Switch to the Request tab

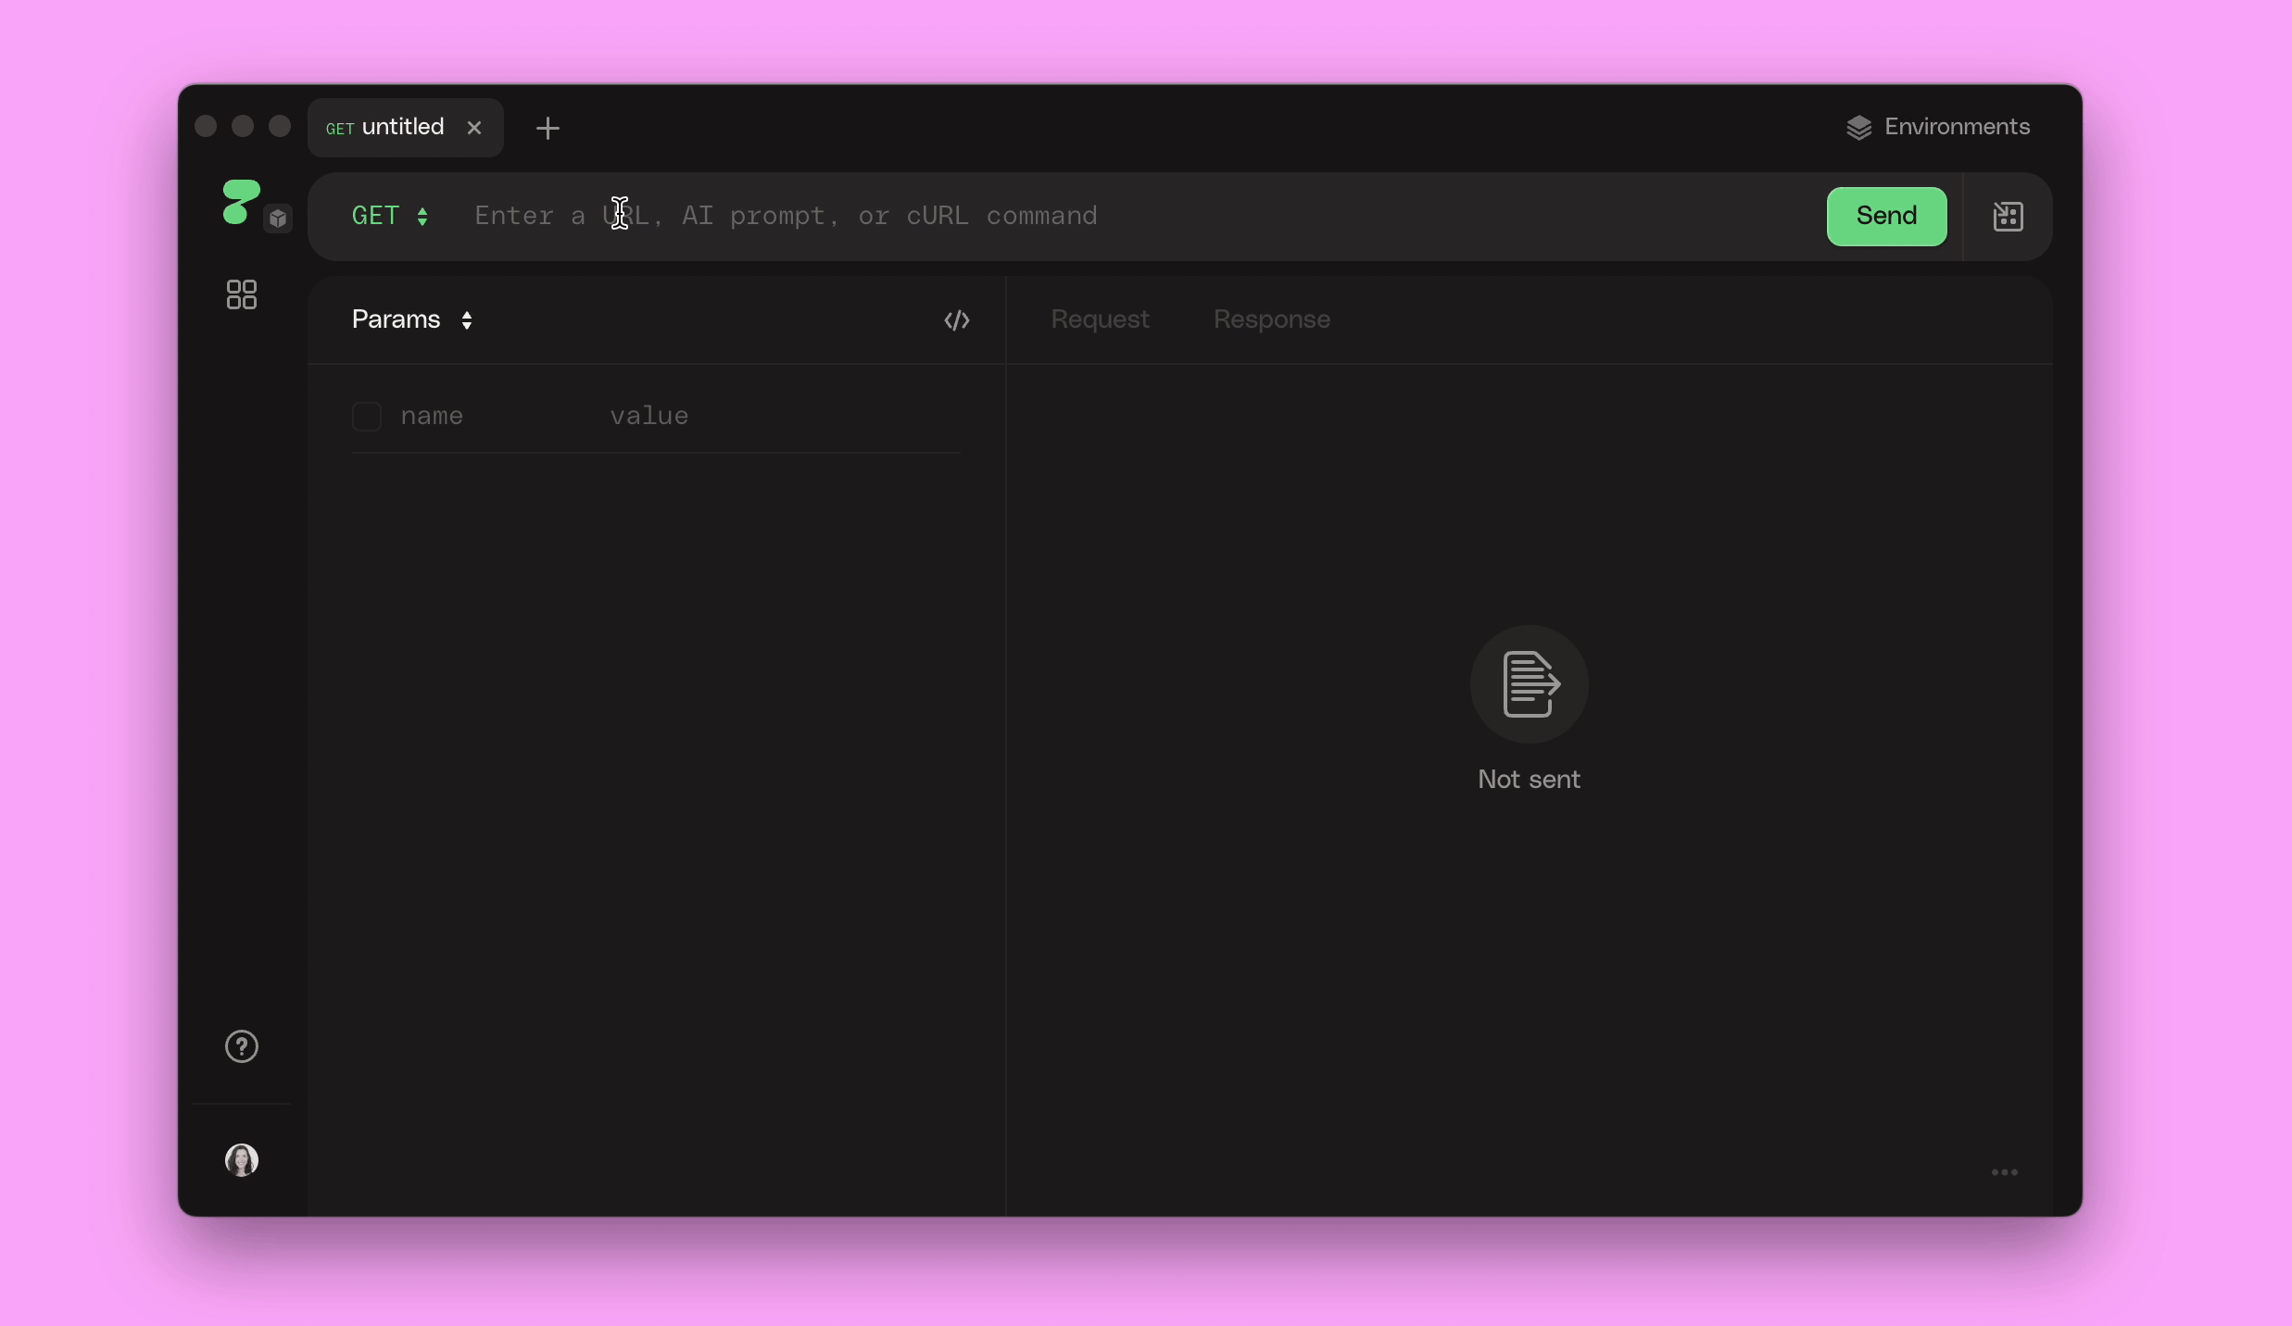pyautogui.click(x=1100, y=319)
